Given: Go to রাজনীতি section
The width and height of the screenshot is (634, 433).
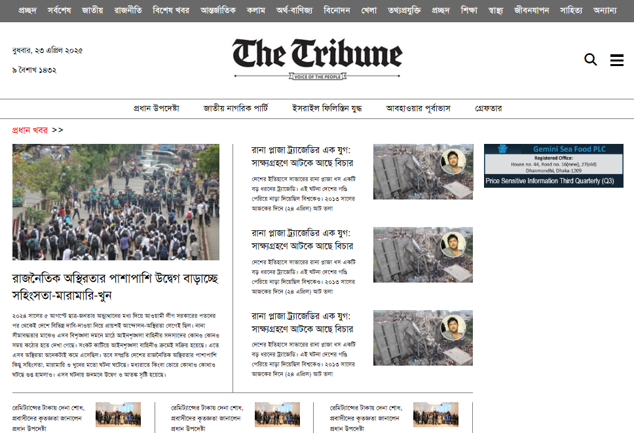Looking at the screenshot, I should pyautogui.click(x=128, y=10).
